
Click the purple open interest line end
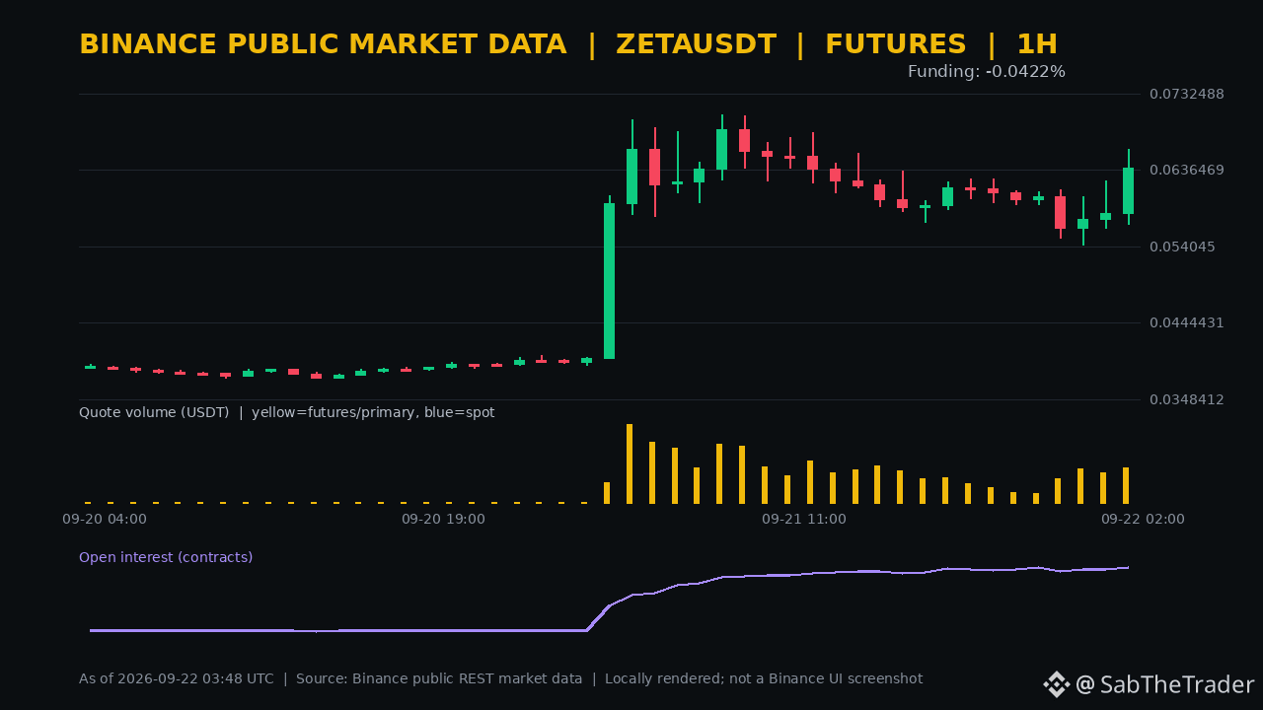tap(1127, 568)
